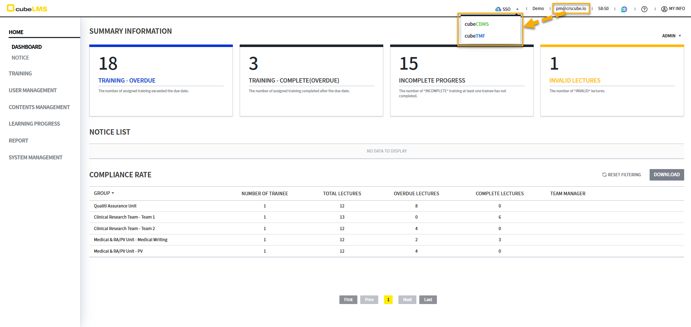Click the help question mark icon
This screenshot has height=327, width=691.
click(x=644, y=9)
